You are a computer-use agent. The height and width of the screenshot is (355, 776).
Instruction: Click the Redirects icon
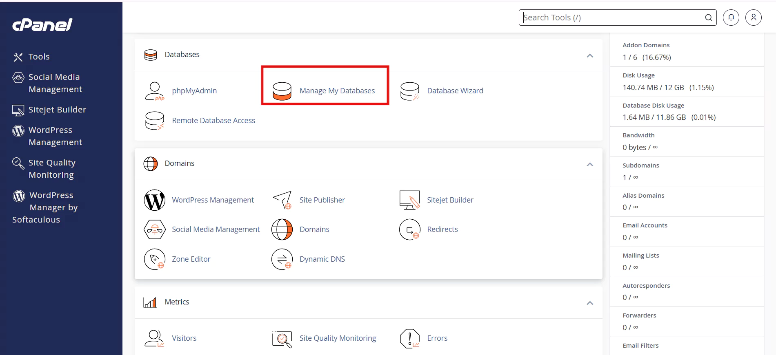410,229
